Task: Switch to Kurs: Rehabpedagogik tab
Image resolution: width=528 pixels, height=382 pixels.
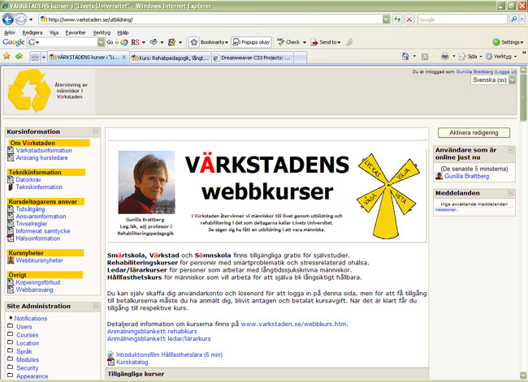Action: pos(171,58)
